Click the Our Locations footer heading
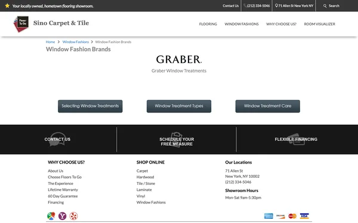358x223 pixels. pos(238,162)
